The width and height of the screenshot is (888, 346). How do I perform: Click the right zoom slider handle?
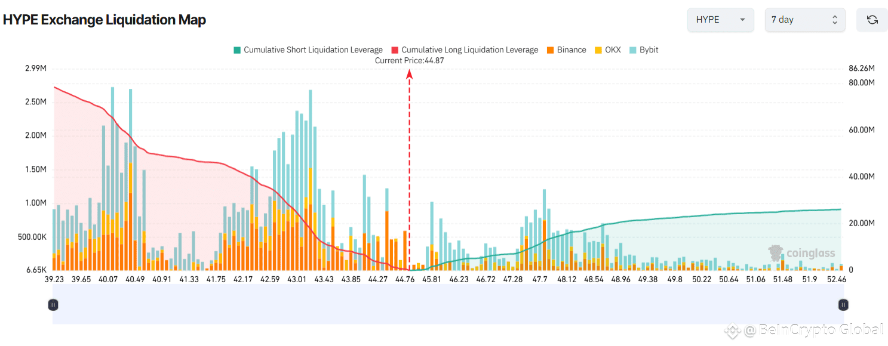coord(843,305)
